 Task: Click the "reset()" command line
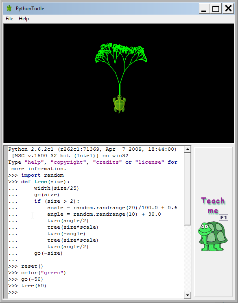coord(26,266)
